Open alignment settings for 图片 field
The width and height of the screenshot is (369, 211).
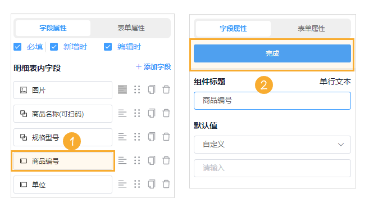(x=122, y=89)
